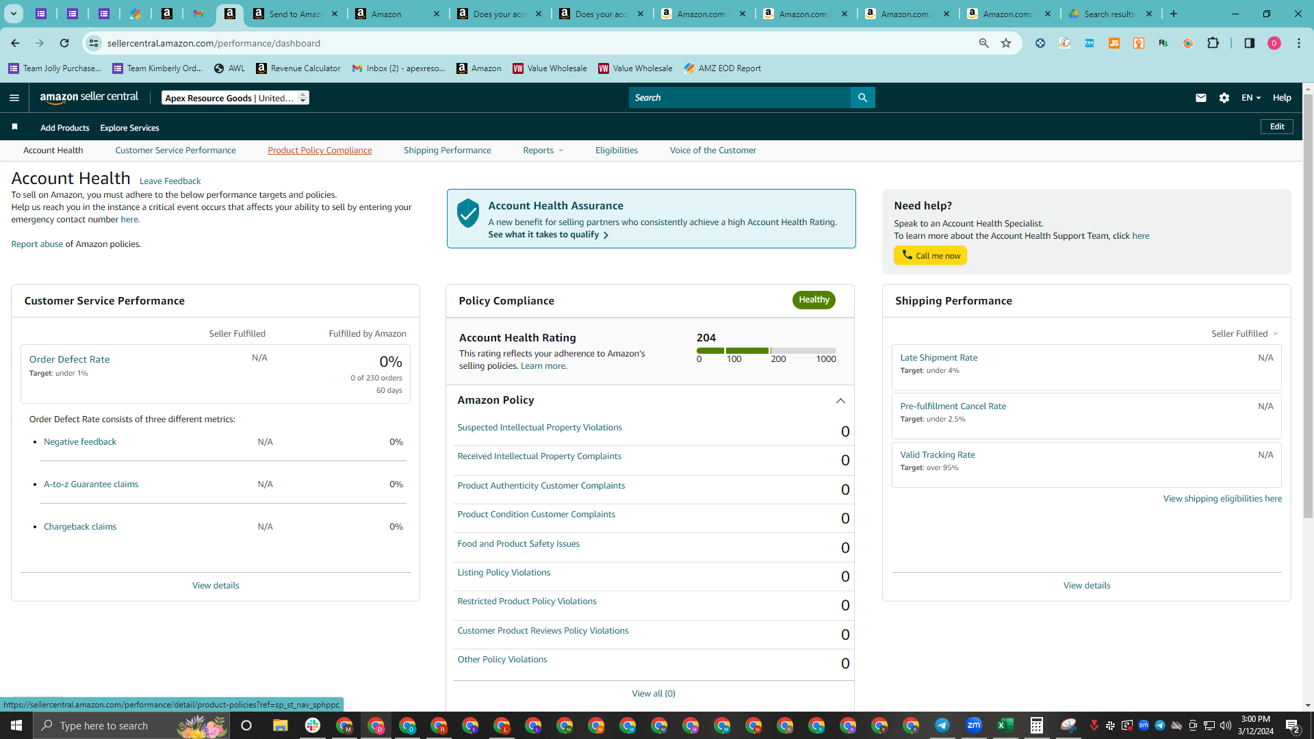Open the Windows Start menu
The width and height of the screenshot is (1314, 739).
click(16, 725)
